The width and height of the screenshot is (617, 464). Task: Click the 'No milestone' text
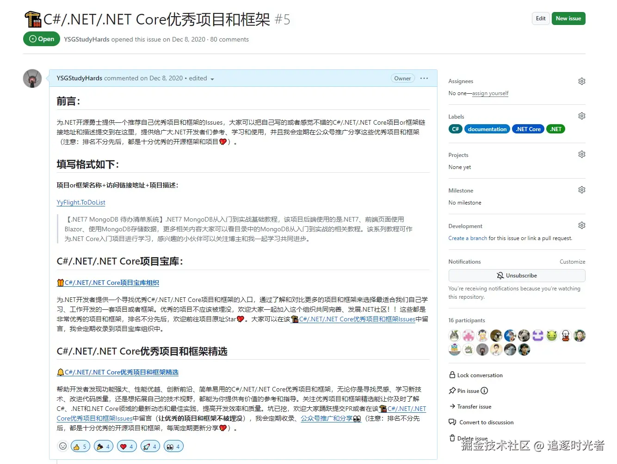(465, 203)
